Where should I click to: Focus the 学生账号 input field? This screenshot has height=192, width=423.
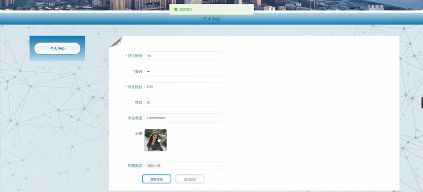point(184,56)
